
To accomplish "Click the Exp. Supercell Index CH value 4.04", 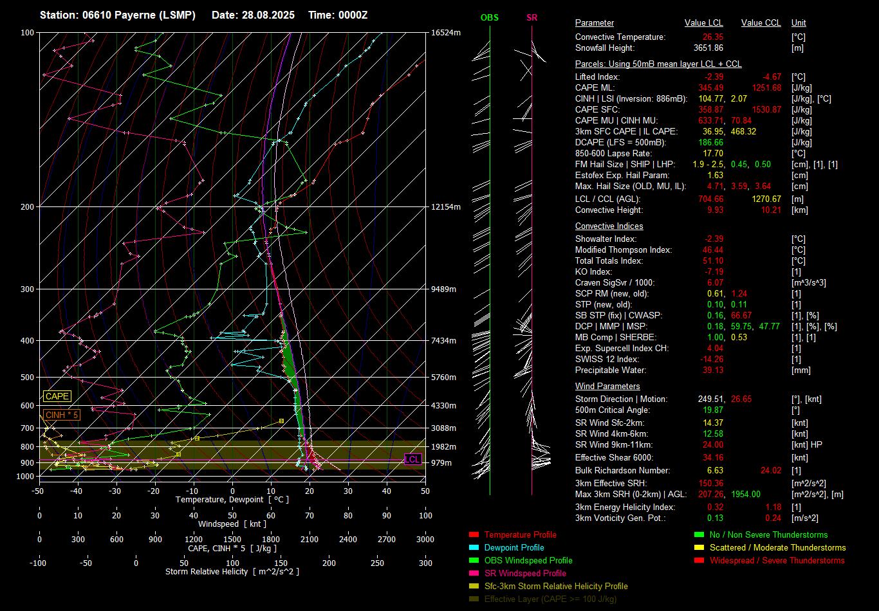I will [716, 349].
